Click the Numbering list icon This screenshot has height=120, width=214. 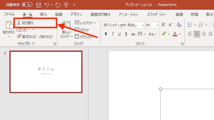pos(201,25)
